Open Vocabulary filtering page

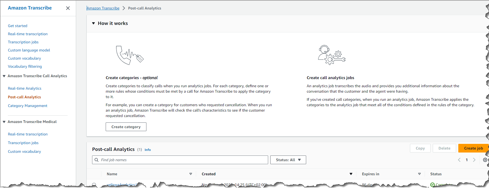coord(25,66)
